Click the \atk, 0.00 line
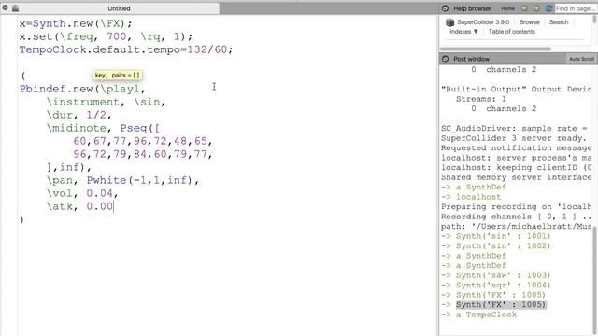 pos(80,206)
